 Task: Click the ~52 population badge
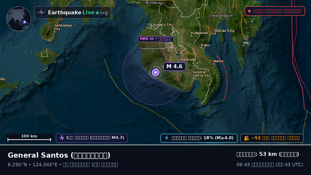pyautogui.click(x=272, y=138)
